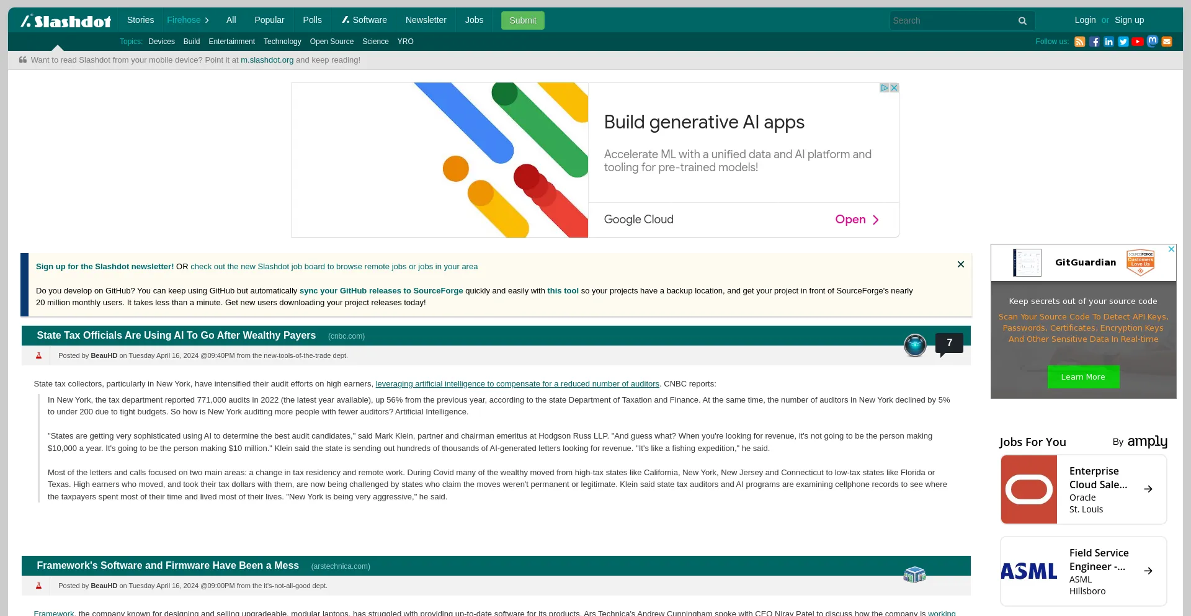The width and height of the screenshot is (1191, 616).
Task: Open the Polls tab
Action: point(312,20)
